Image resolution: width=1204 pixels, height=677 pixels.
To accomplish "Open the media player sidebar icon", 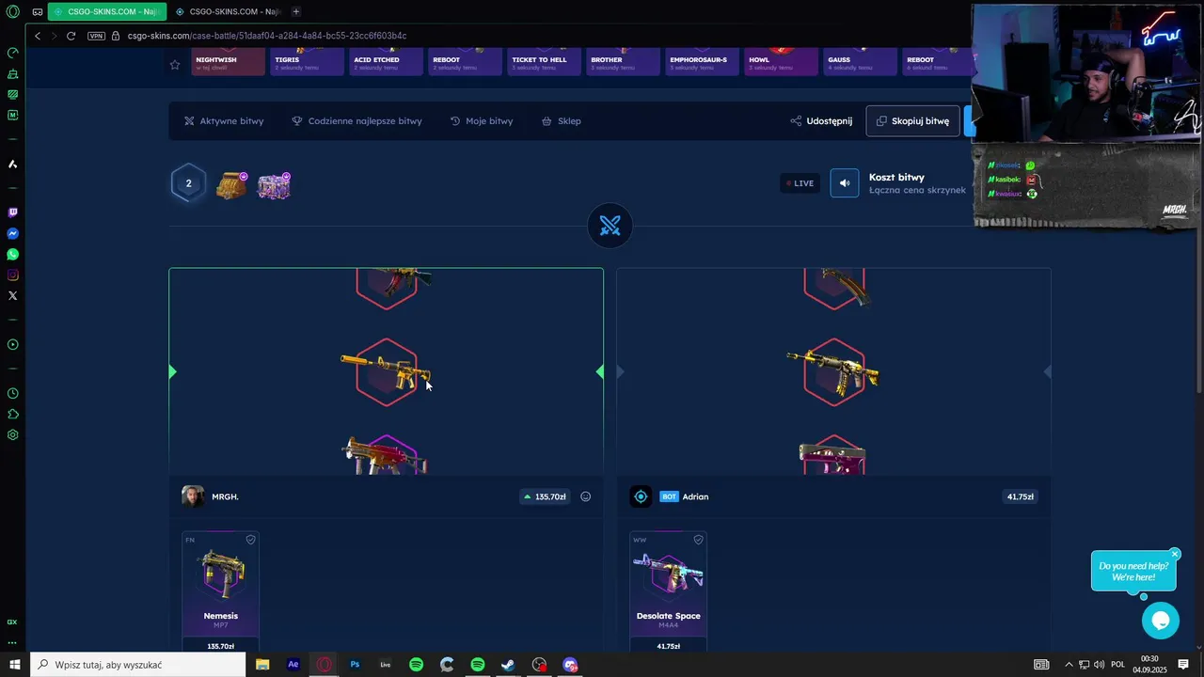I will [x=12, y=344].
